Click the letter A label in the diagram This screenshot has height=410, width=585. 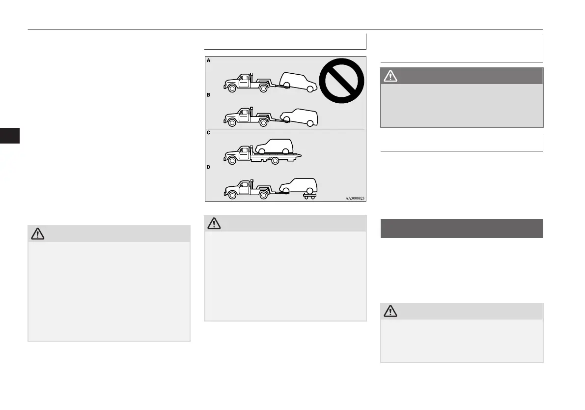pyautogui.click(x=209, y=60)
